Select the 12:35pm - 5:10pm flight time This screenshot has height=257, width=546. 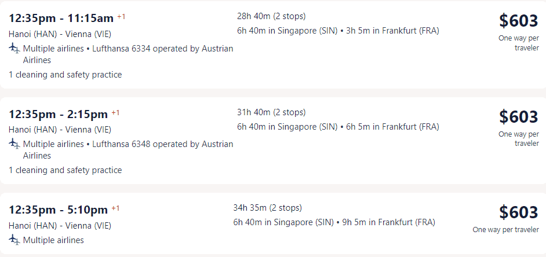click(59, 210)
